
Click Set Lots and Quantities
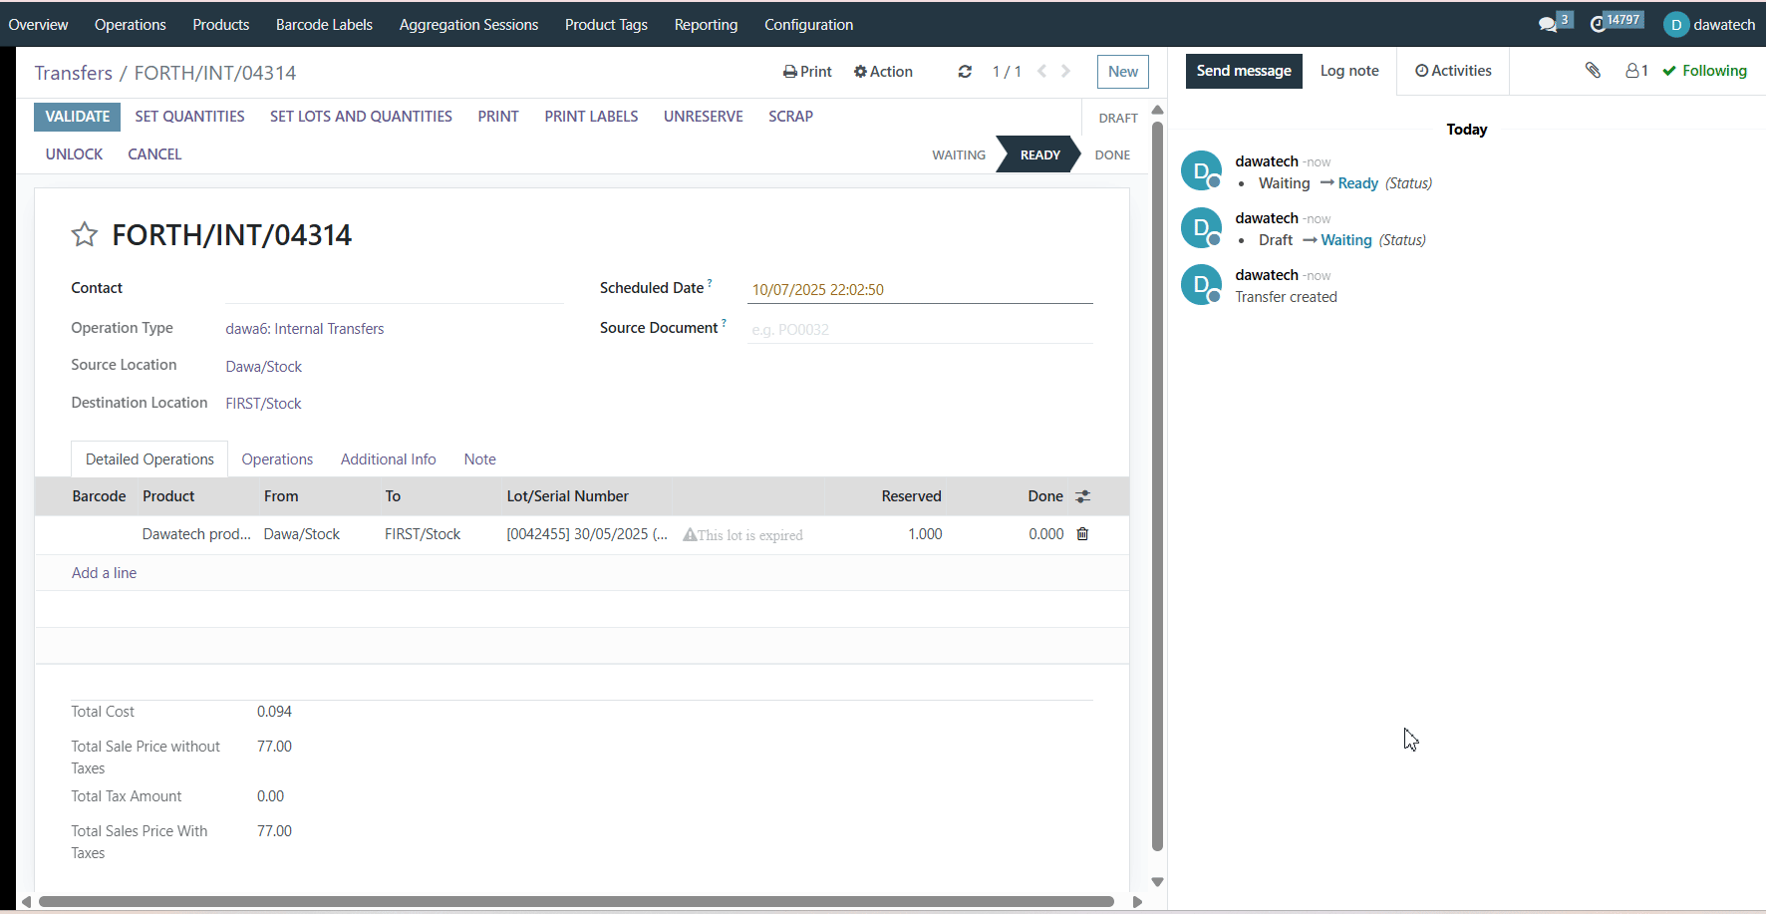pyautogui.click(x=361, y=117)
